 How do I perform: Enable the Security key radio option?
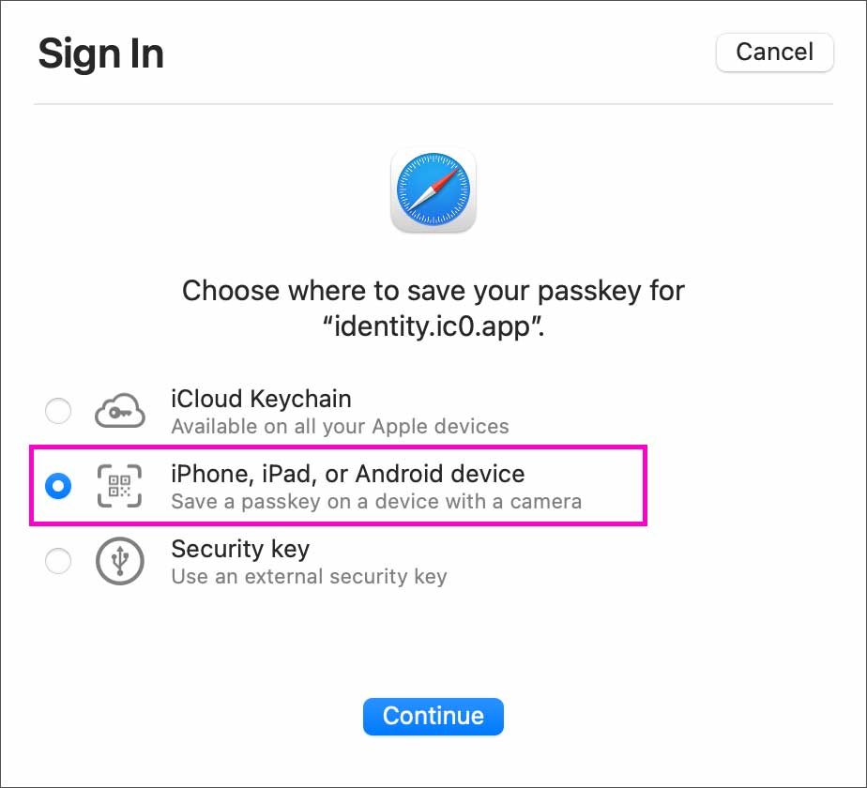tap(58, 561)
